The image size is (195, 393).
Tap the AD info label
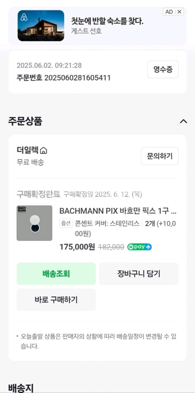tap(169, 12)
